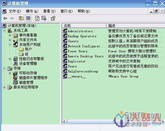Open the 文件(F) menu

15,11
